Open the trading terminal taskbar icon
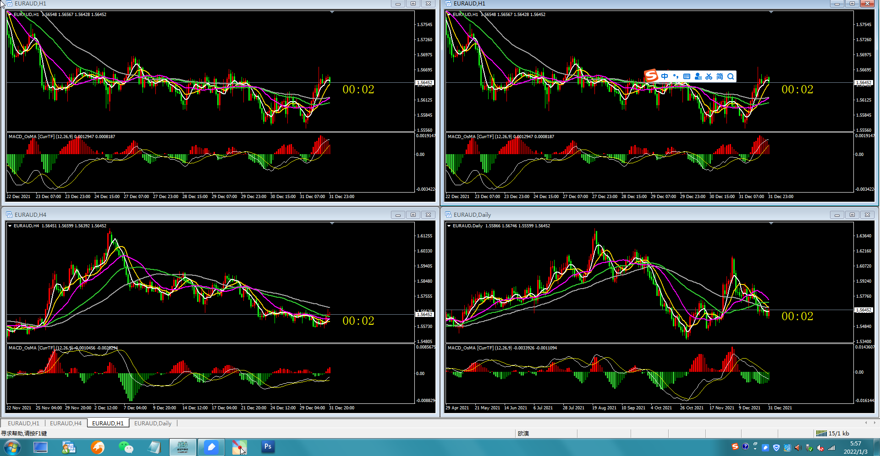This screenshot has height=456, width=880. pos(69,447)
